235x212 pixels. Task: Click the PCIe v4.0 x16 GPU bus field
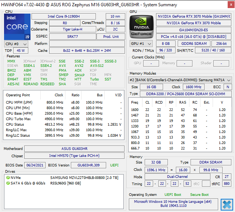(194, 36)
